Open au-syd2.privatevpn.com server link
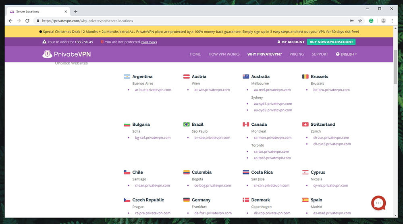The width and height of the screenshot is (403, 224). [273, 110]
